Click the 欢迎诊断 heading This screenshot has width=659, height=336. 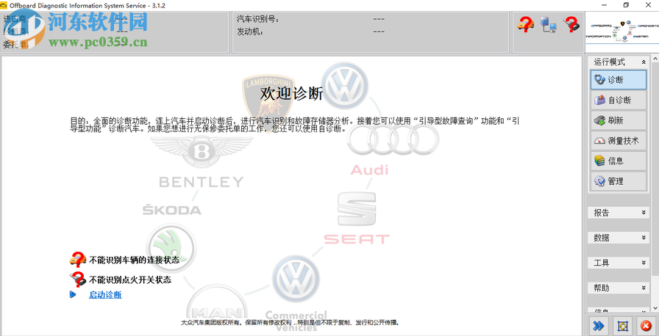[291, 93]
